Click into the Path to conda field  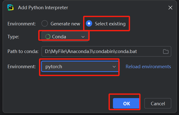click(x=100, y=52)
